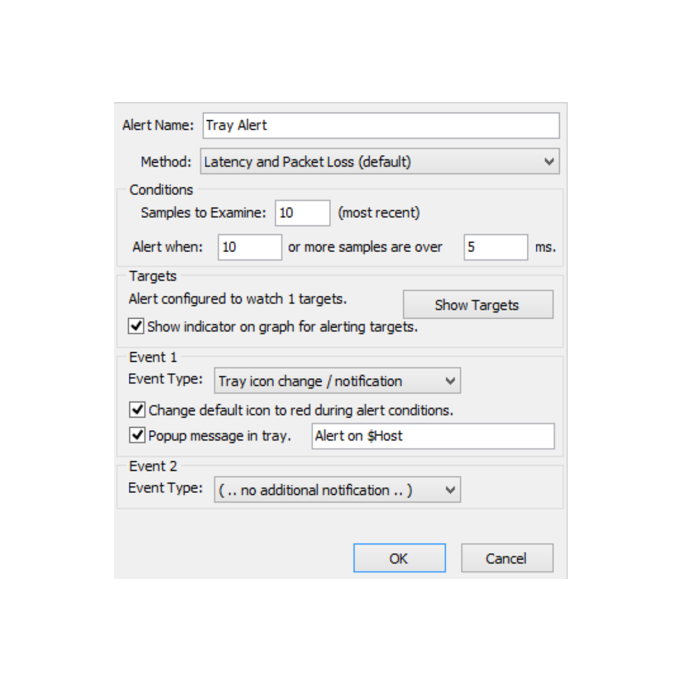Select the text 'Tray Alert'
The width and height of the screenshot is (681, 681).
236,126
